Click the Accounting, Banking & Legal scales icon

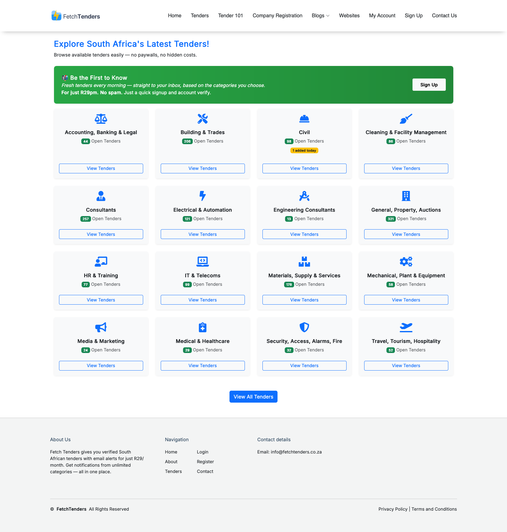(101, 119)
